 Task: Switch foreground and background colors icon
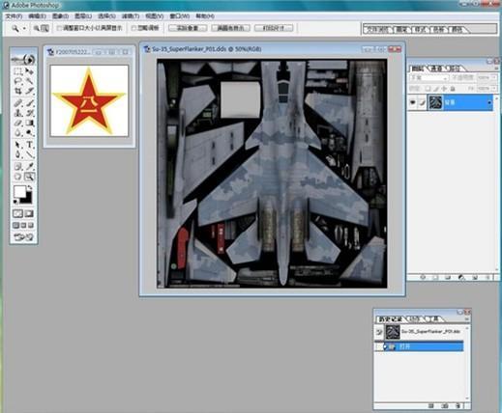pos(30,188)
